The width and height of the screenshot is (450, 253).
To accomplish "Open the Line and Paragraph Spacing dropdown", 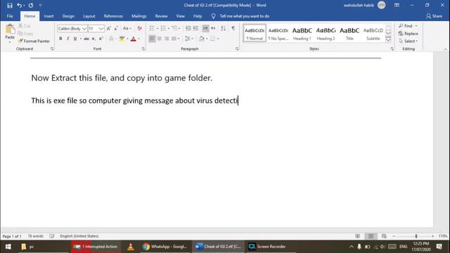I will point(189,39).
